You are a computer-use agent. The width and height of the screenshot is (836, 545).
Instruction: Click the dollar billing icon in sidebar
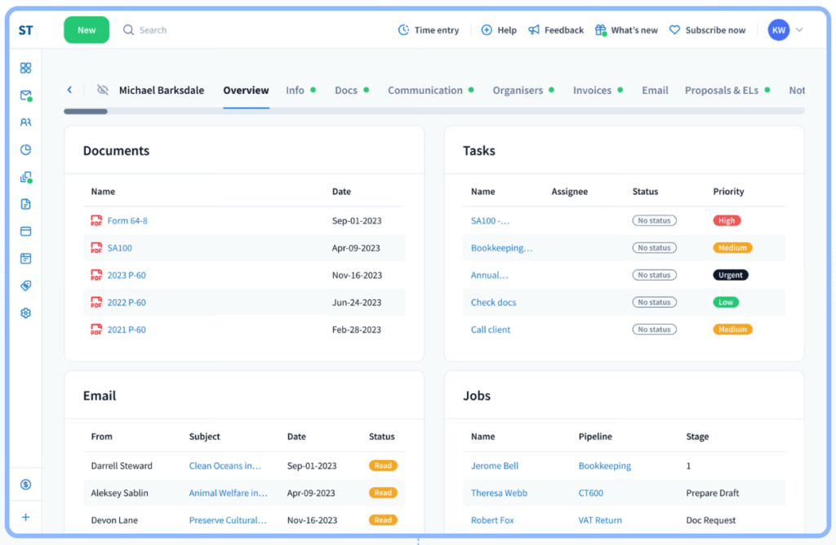(25, 485)
